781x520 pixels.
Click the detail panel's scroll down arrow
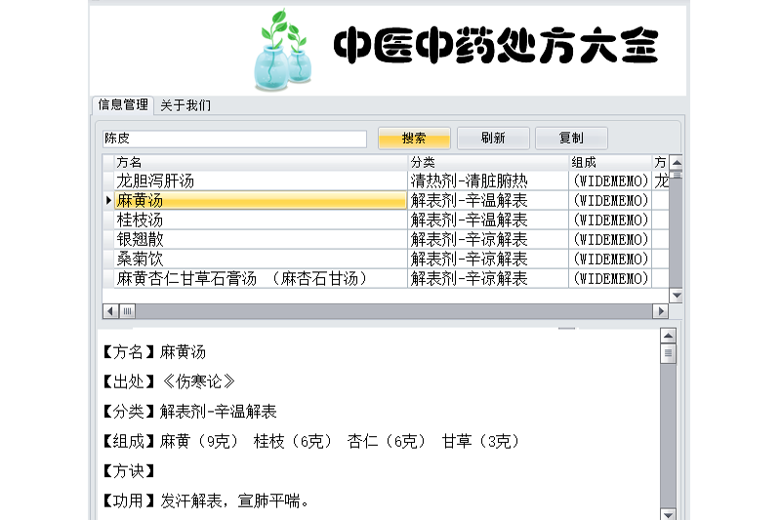pyautogui.click(x=668, y=513)
